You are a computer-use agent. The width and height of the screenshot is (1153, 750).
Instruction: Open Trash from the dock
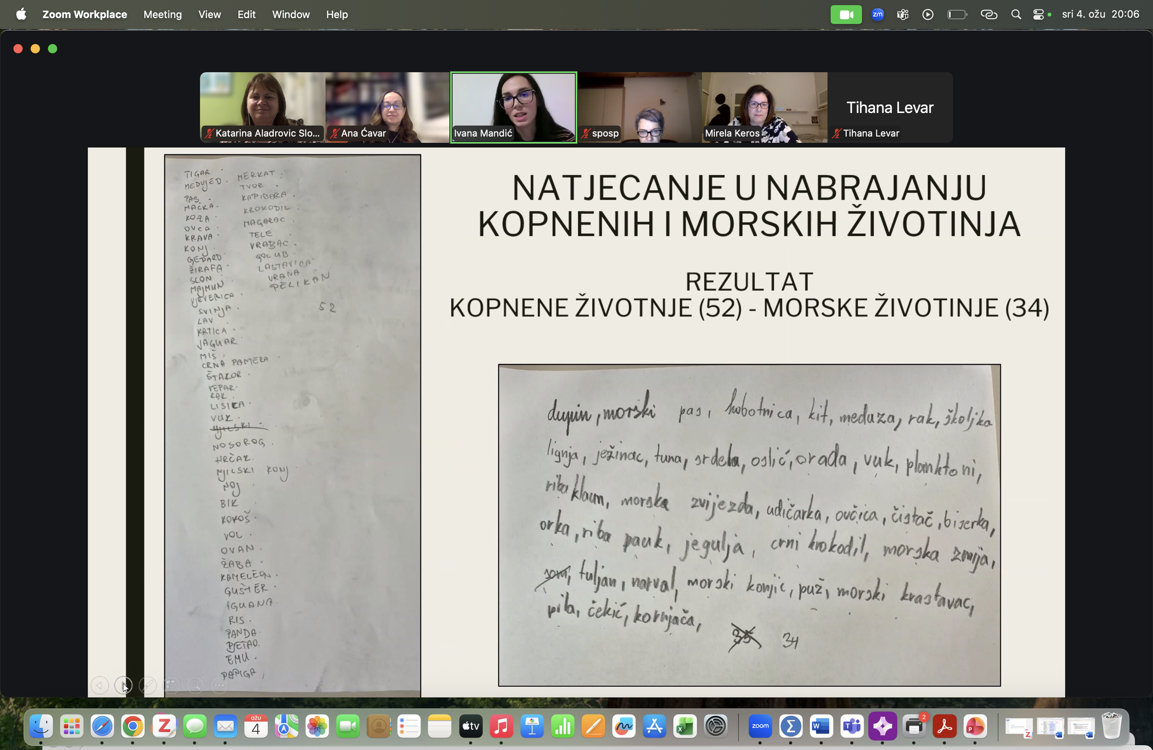tap(1112, 726)
